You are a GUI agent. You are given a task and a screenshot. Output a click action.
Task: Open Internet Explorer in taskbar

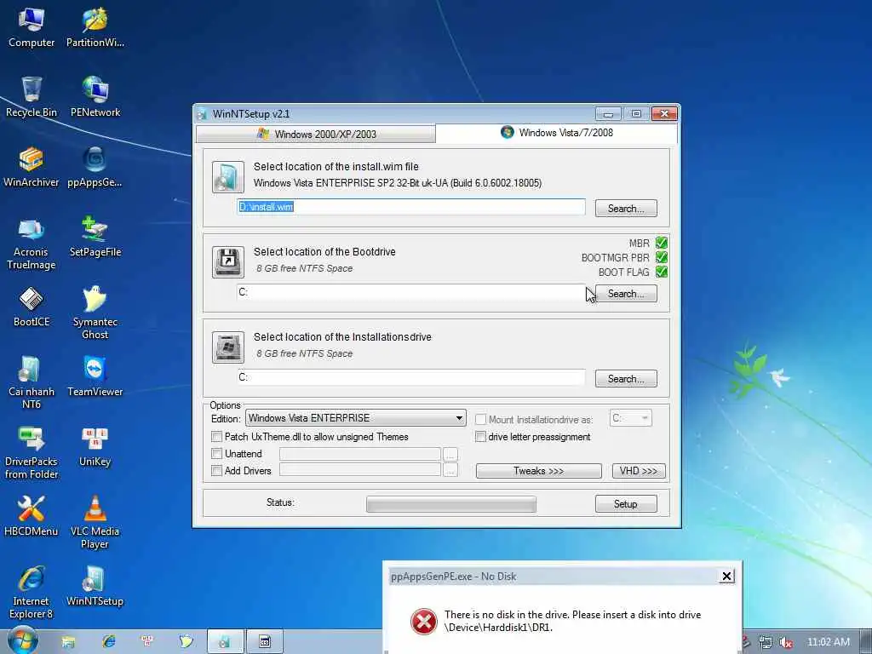(109, 642)
